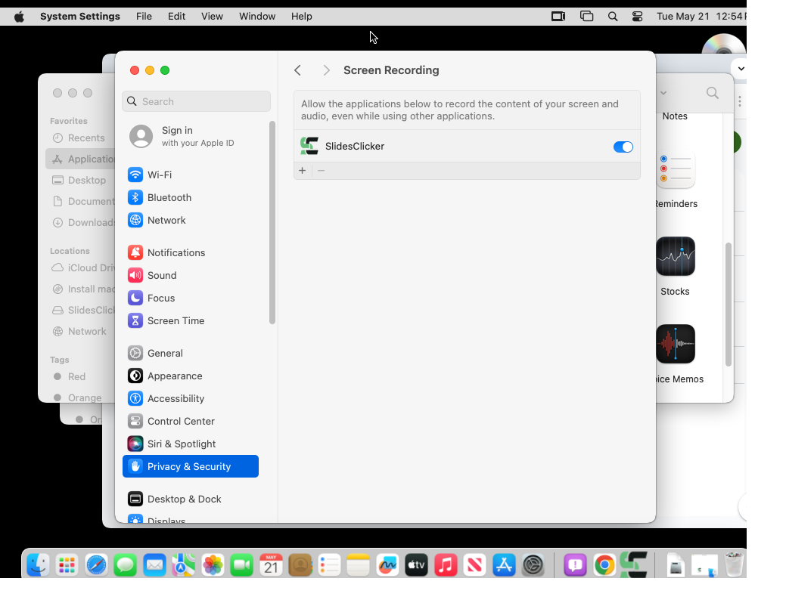Click the Finder window vertical scrollbar
This screenshot has height=603, width=786.
tap(729, 305)
